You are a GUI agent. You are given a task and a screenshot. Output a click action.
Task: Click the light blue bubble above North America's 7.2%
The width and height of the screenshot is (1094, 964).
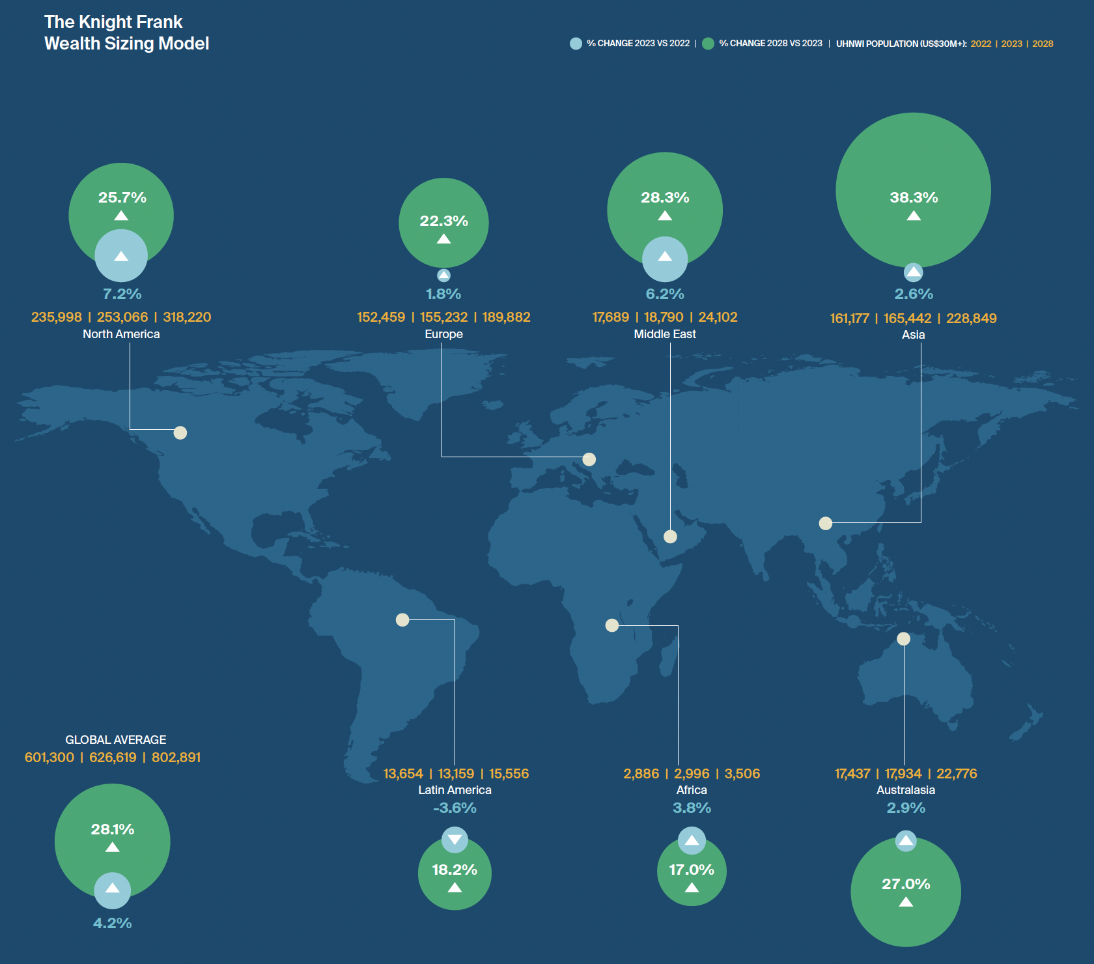click(x=121, y=256)
